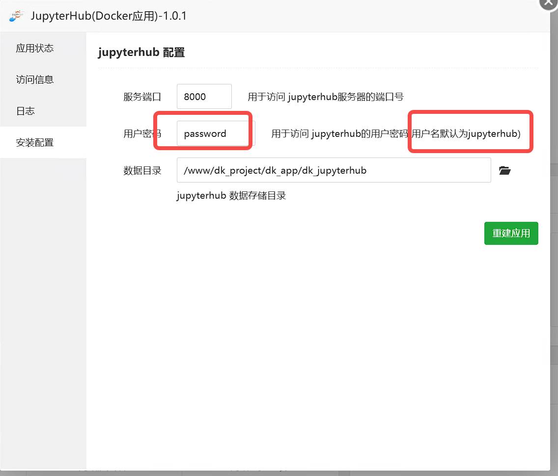Close the JupyterHub dialog
Viewport: 558px width, 476px height.
pos(548,3)
